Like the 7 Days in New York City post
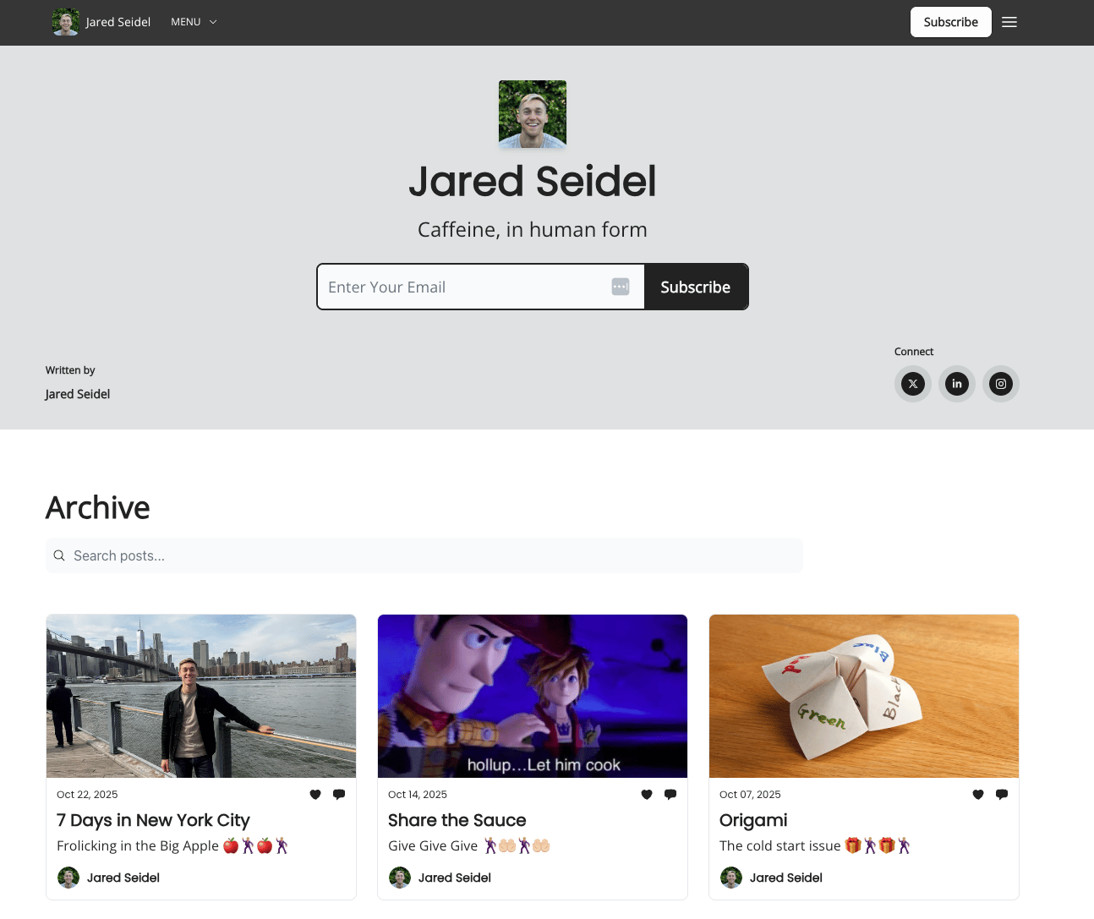1094x919 pixels. (x=315, y=794)
